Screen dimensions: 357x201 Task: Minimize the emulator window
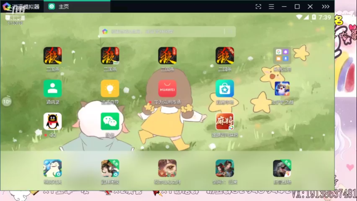pos(284,7)
